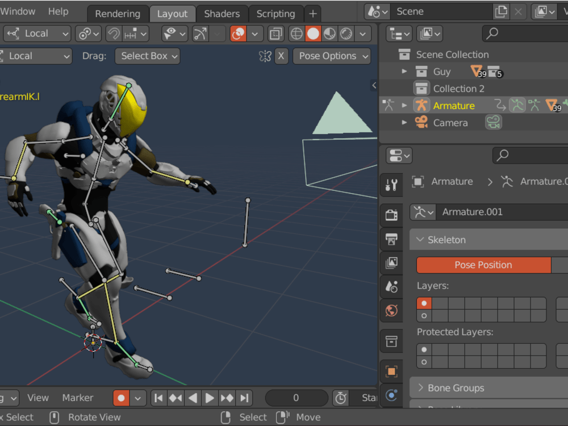Open the properties editor type menu

(x=399, y=156)
